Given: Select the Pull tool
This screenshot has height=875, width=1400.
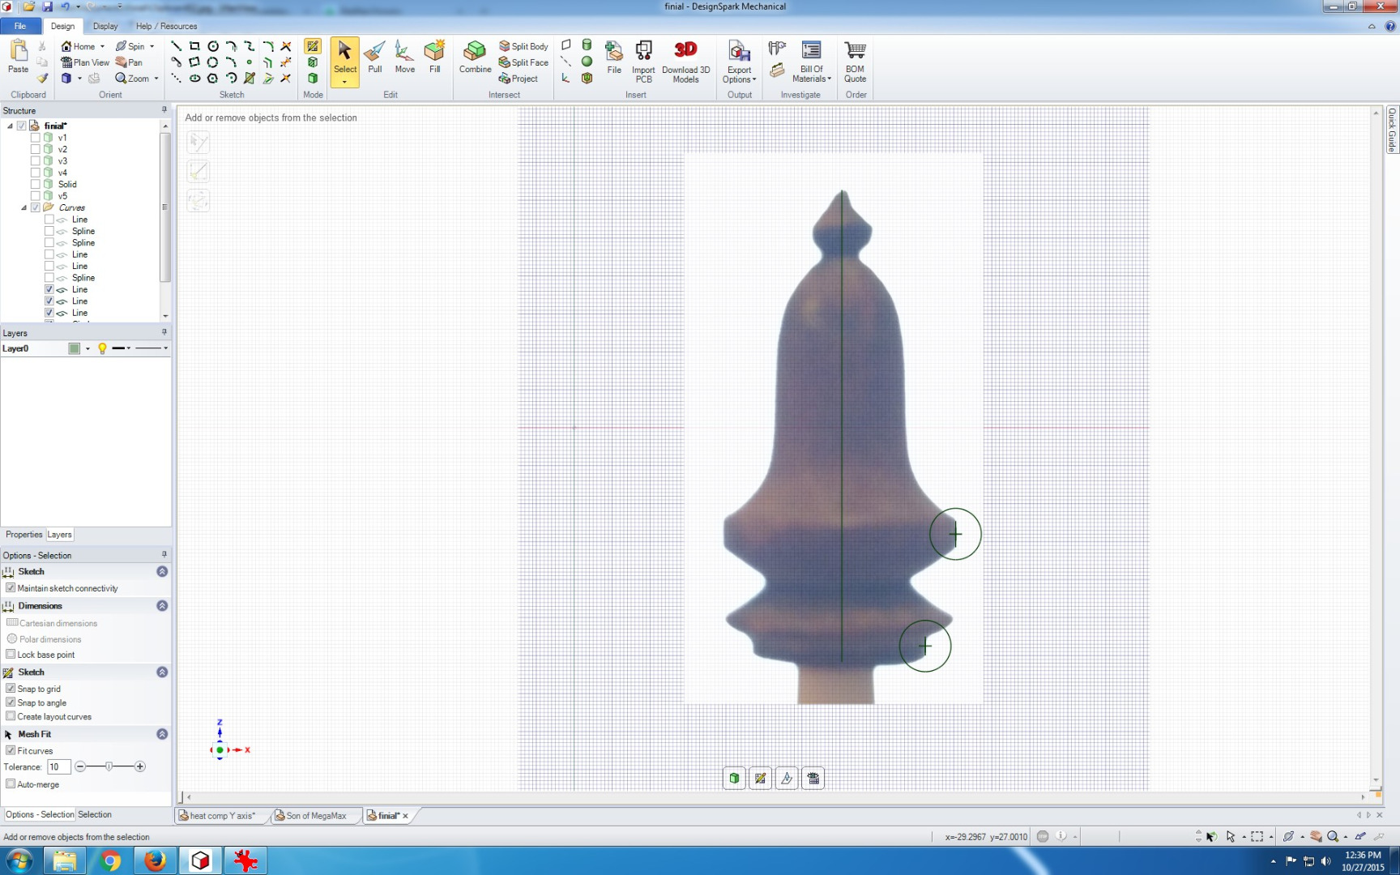Looking at the screenshot, I should pos(374,58).
